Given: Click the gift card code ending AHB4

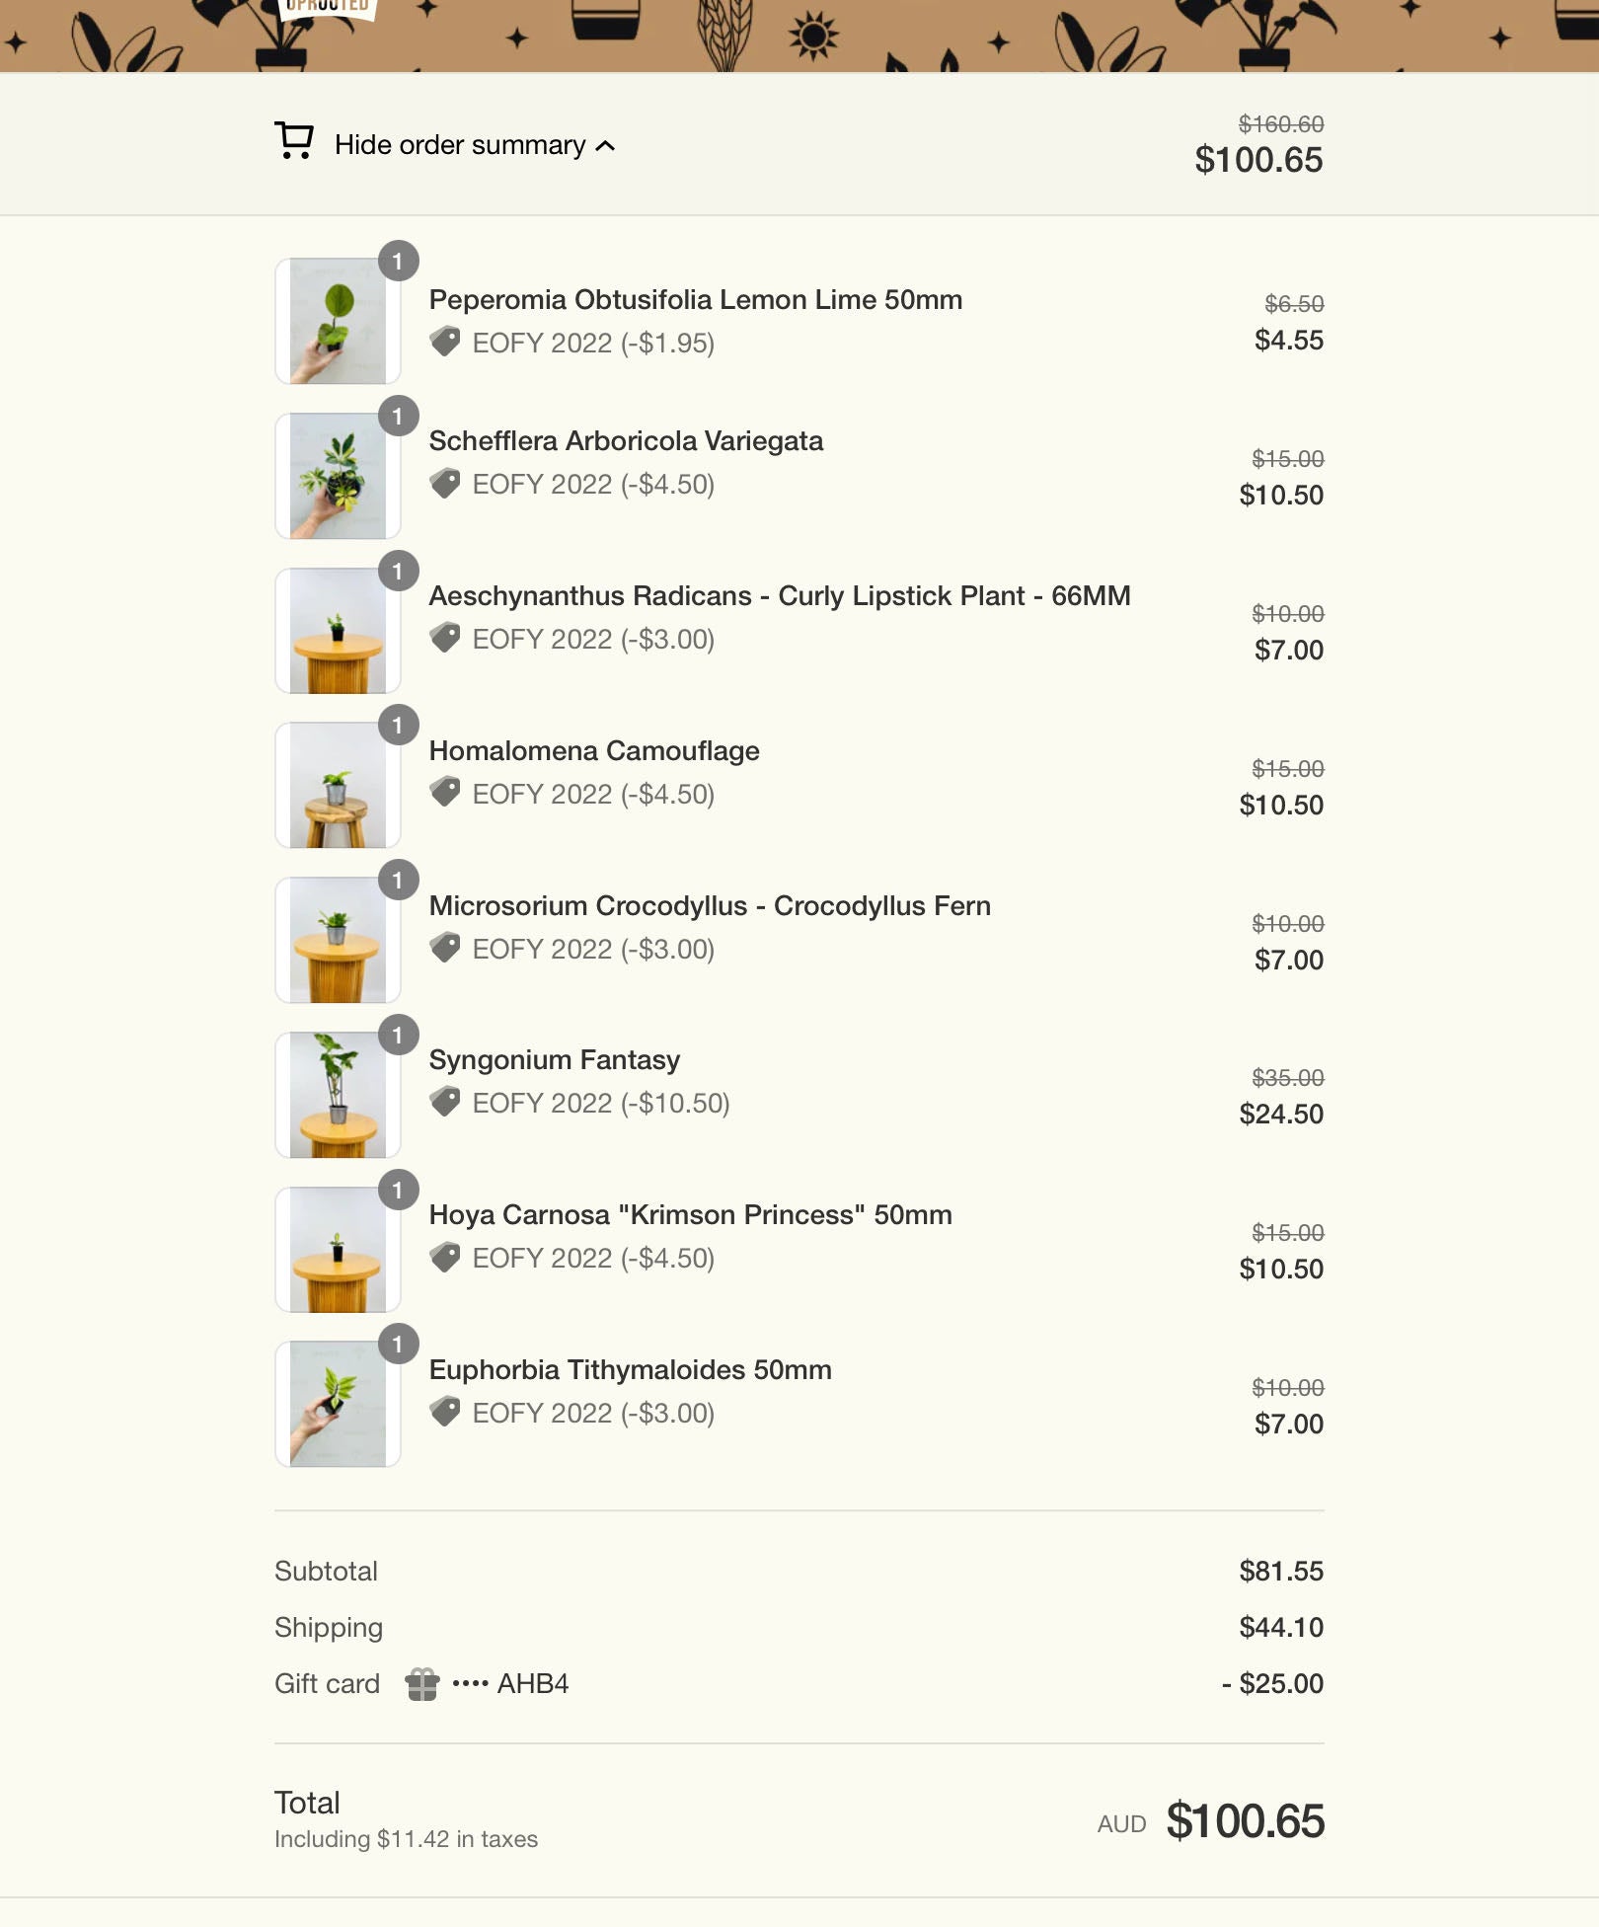Looking at the screenshot, I should point(510,1684).
